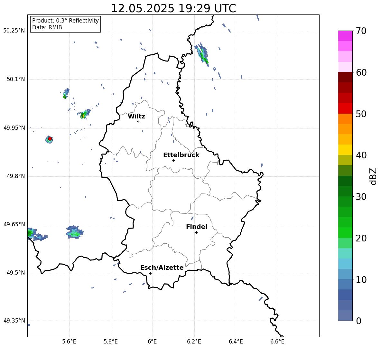381x348 pixels.
Task: Click the bright green colorbar segment at 20
Action: [x=345, y=232]
